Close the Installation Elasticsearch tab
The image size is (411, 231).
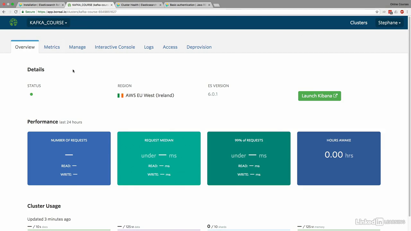63,5
